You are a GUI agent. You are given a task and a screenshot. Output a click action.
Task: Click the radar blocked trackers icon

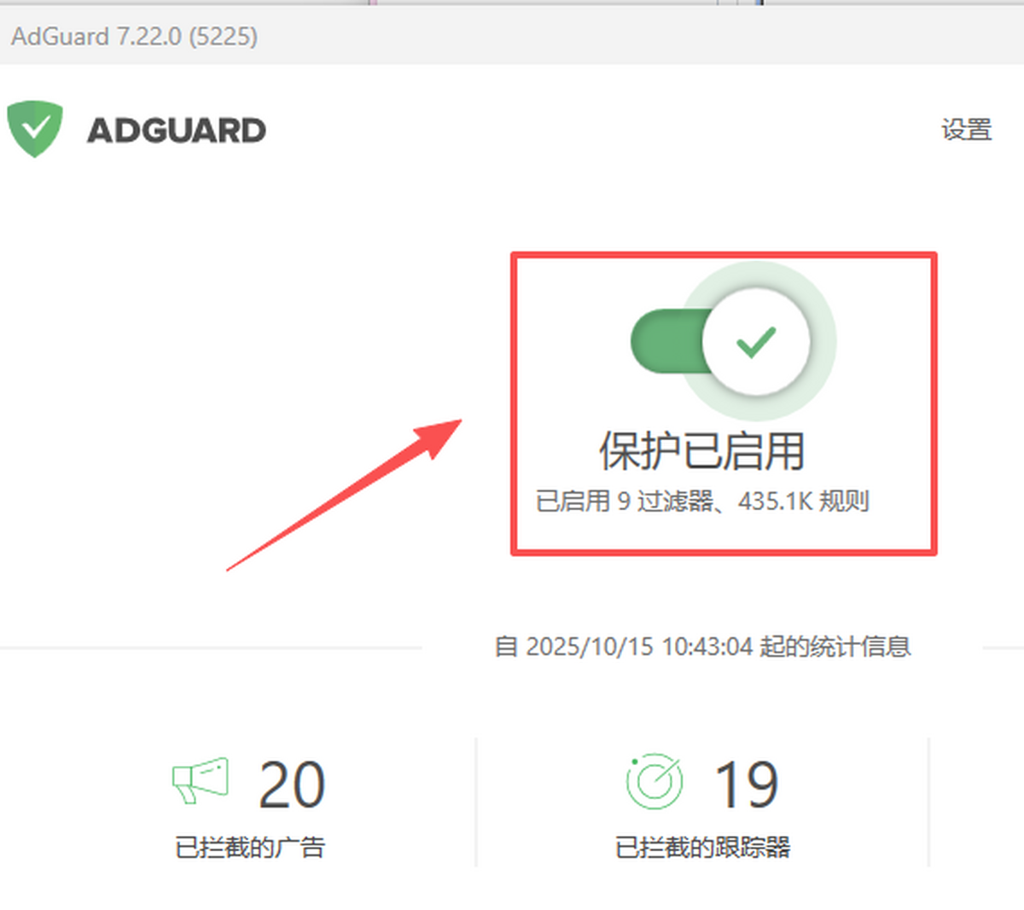click(x=655, y=781)
